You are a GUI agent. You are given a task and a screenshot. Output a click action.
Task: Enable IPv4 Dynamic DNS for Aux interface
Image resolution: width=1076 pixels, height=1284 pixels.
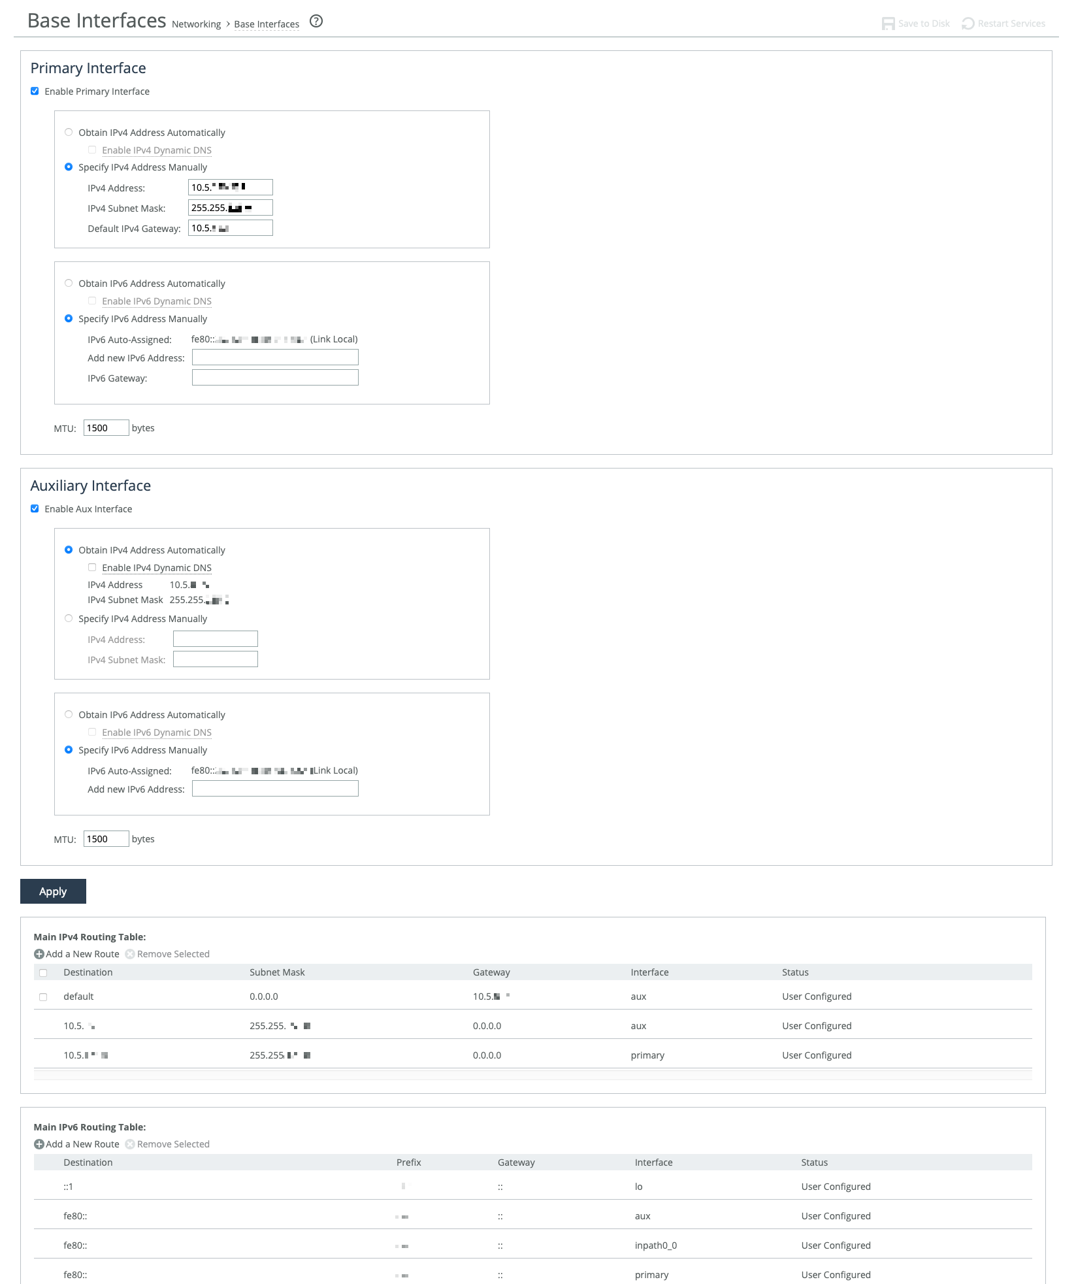(92, 568)
